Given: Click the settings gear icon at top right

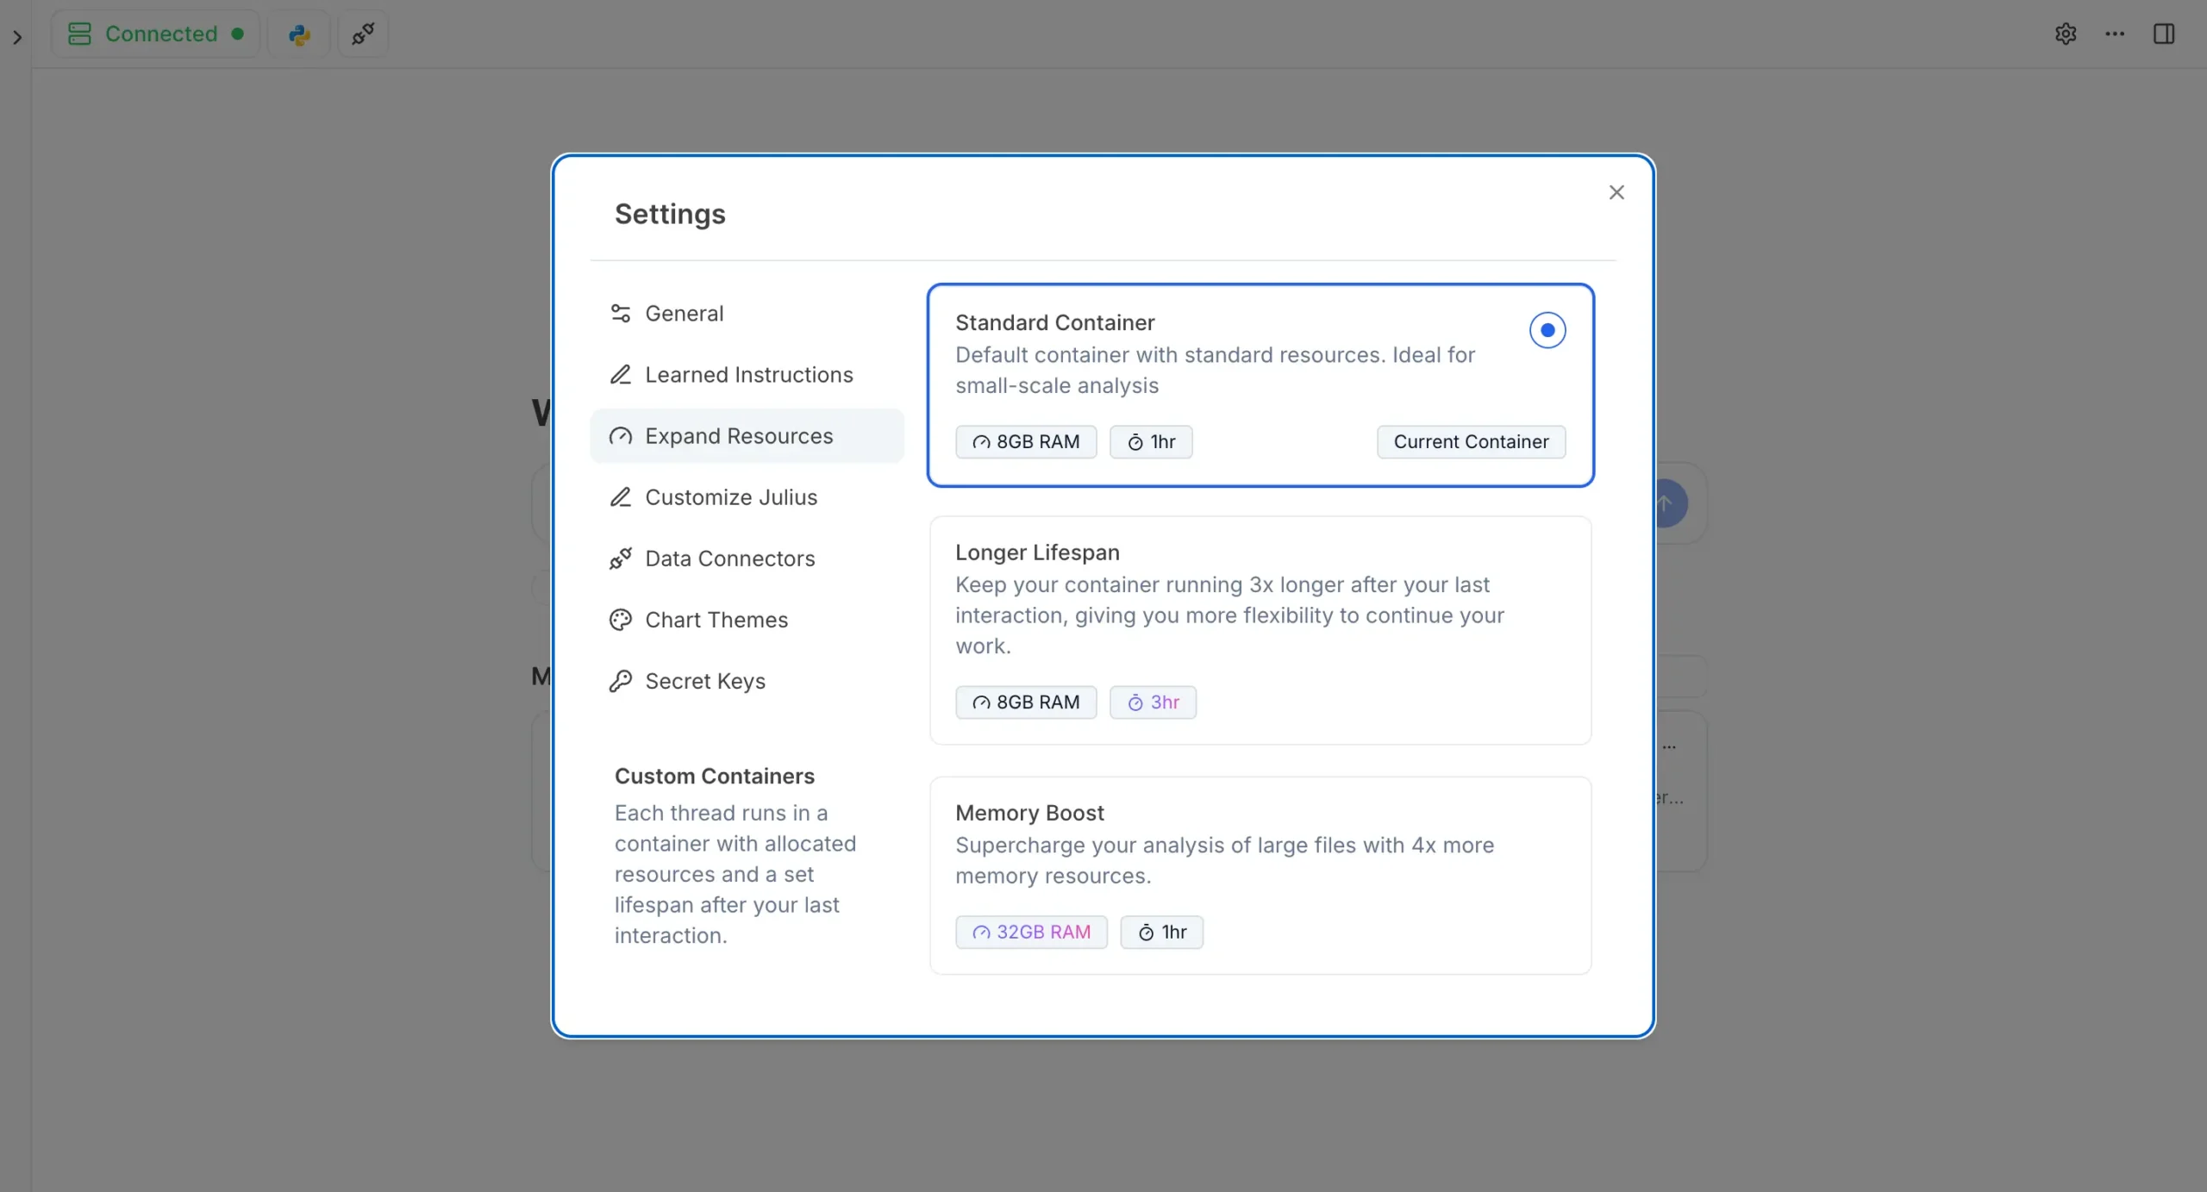Looking at the screenshot, I should 2066,34.
